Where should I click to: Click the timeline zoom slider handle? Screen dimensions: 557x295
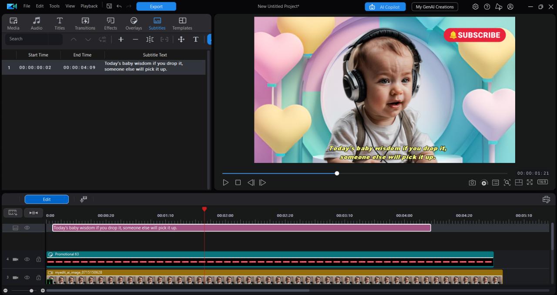click(x=31, y=291)
